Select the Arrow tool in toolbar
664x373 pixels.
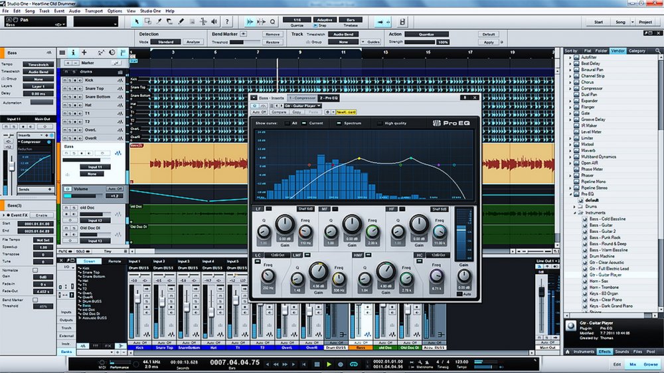pos(136,22)
